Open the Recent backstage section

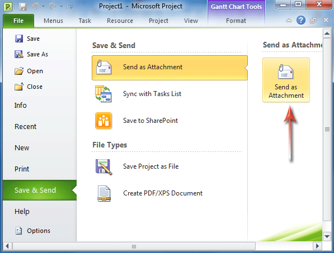pyautogui.click(x=25, y=126)
